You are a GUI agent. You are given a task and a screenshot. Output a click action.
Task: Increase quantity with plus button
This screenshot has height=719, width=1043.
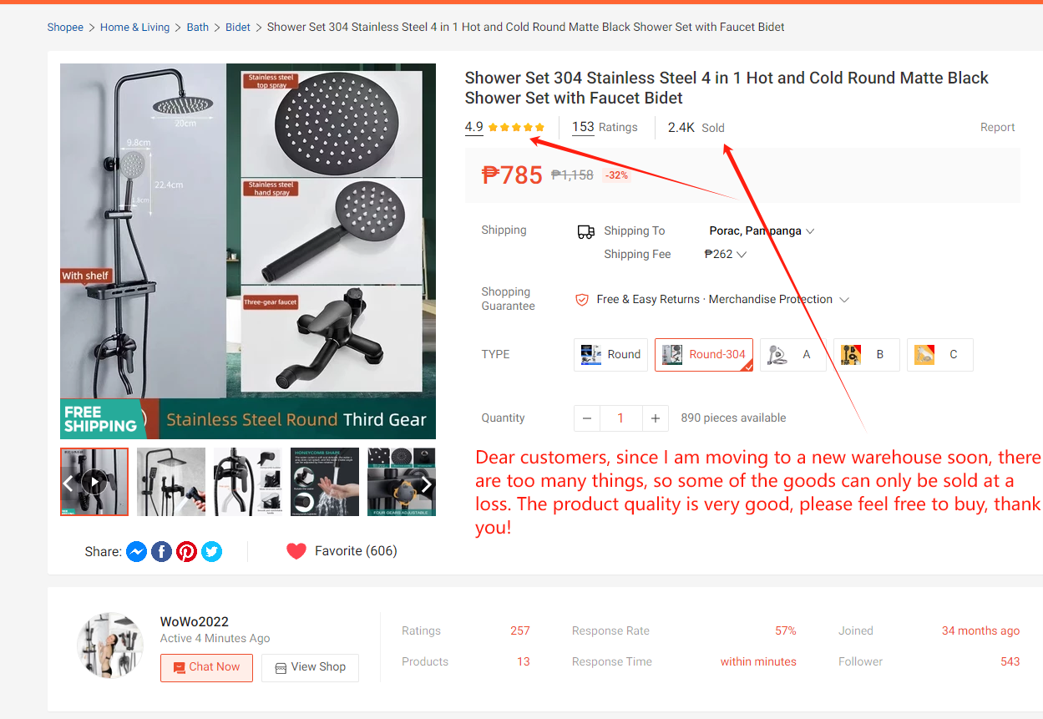coord(656,418)
